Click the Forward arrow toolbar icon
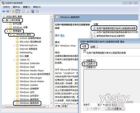140x113 pixels. 8,11
